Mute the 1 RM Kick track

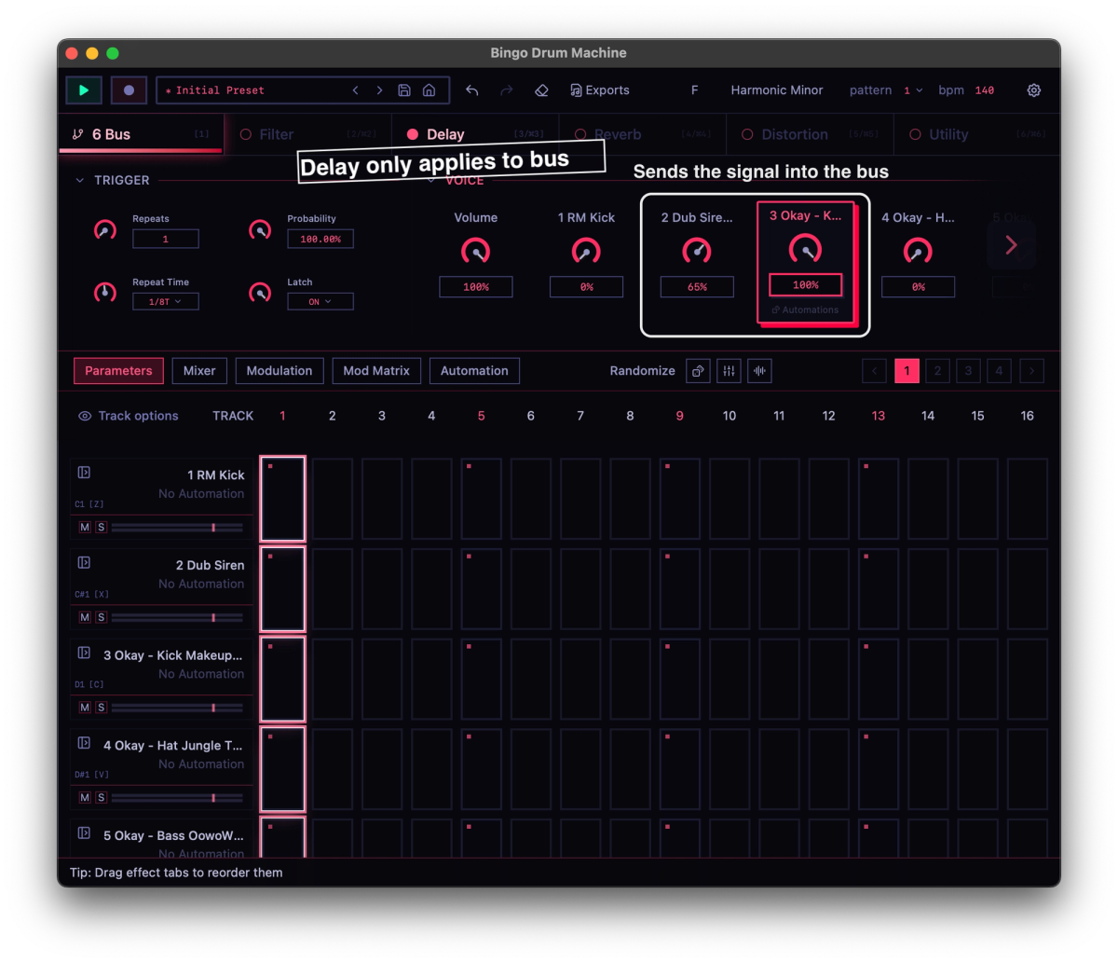click(x=85, y=528)
